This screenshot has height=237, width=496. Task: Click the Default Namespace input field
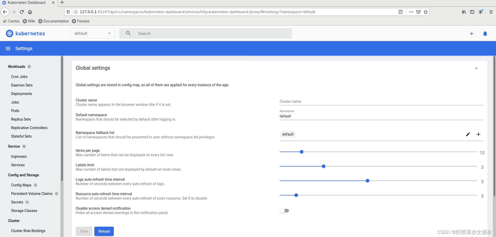pyautogui.click(x=381, y=116)
